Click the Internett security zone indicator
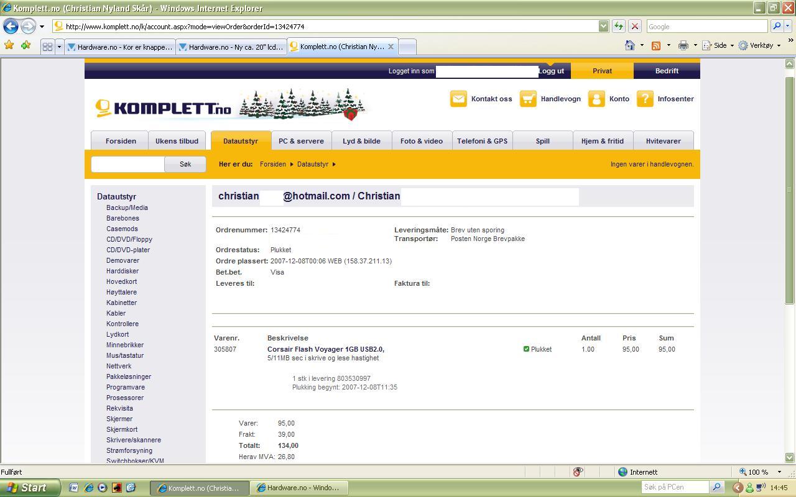 click(x=637, y=472)
